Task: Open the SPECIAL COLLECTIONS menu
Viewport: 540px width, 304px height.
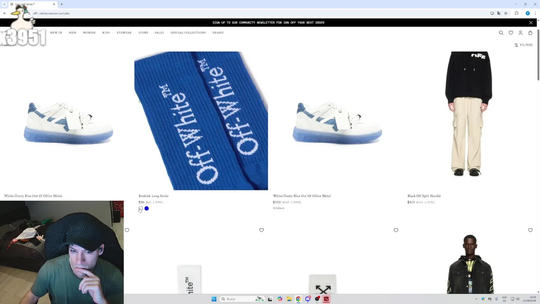Action: [188, 33]
